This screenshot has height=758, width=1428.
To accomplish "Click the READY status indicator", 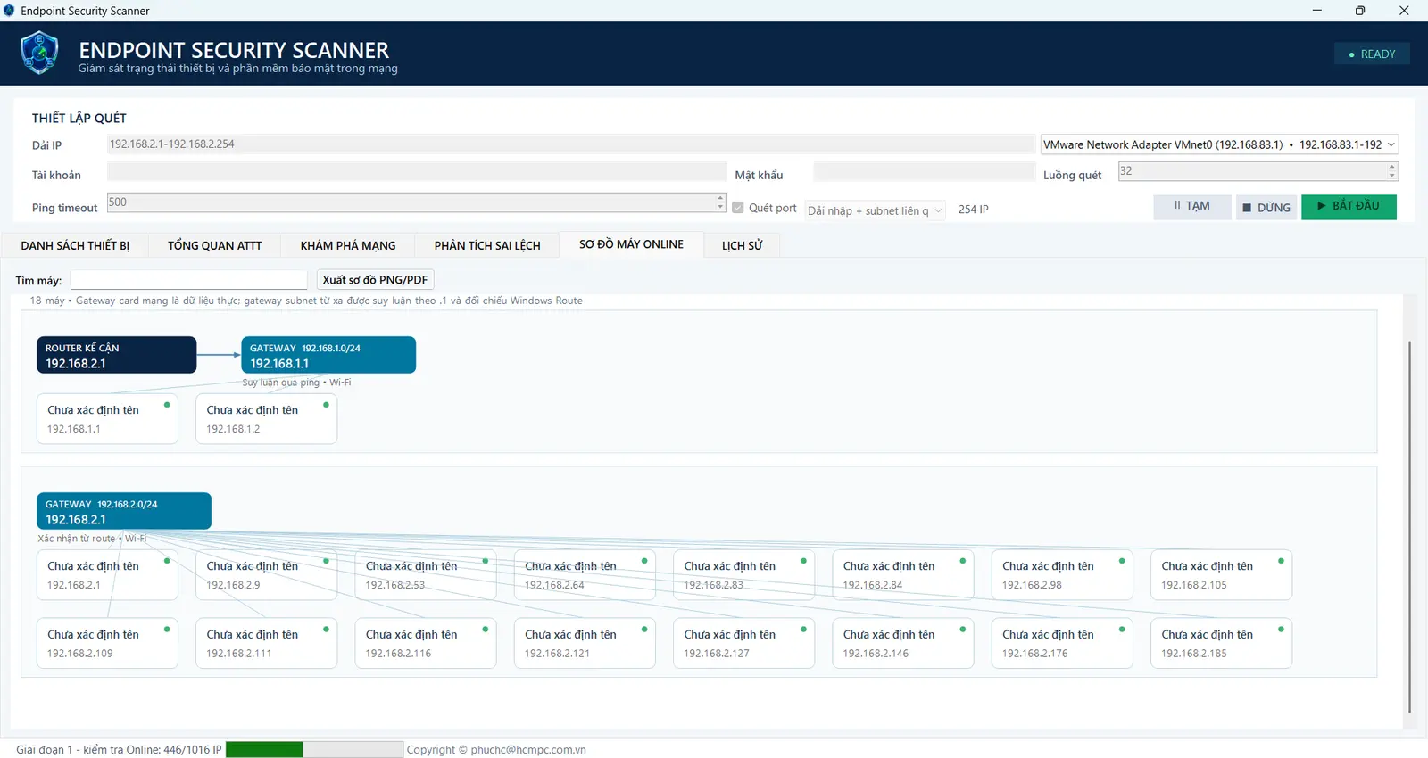I will (x=1372, y=54).
